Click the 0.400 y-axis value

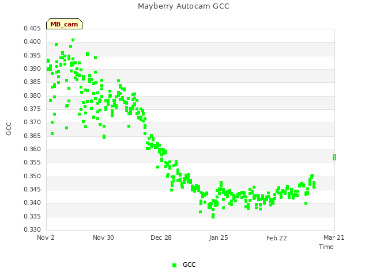[32, 42]
